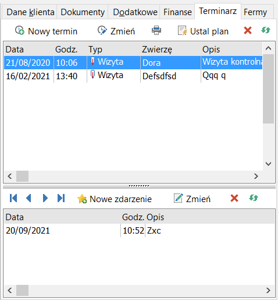Image resolution: width=278 pixels, height=300 pixels.
Task: Jump to the first record with the navigation arrow
Action: [13, 198]
